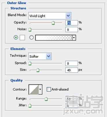Select the Opacity percentage input field
The height and width of the screenshot is (117, 107).
[x=71, y=23]
